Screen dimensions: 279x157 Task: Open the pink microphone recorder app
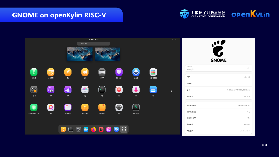(136, 90)
